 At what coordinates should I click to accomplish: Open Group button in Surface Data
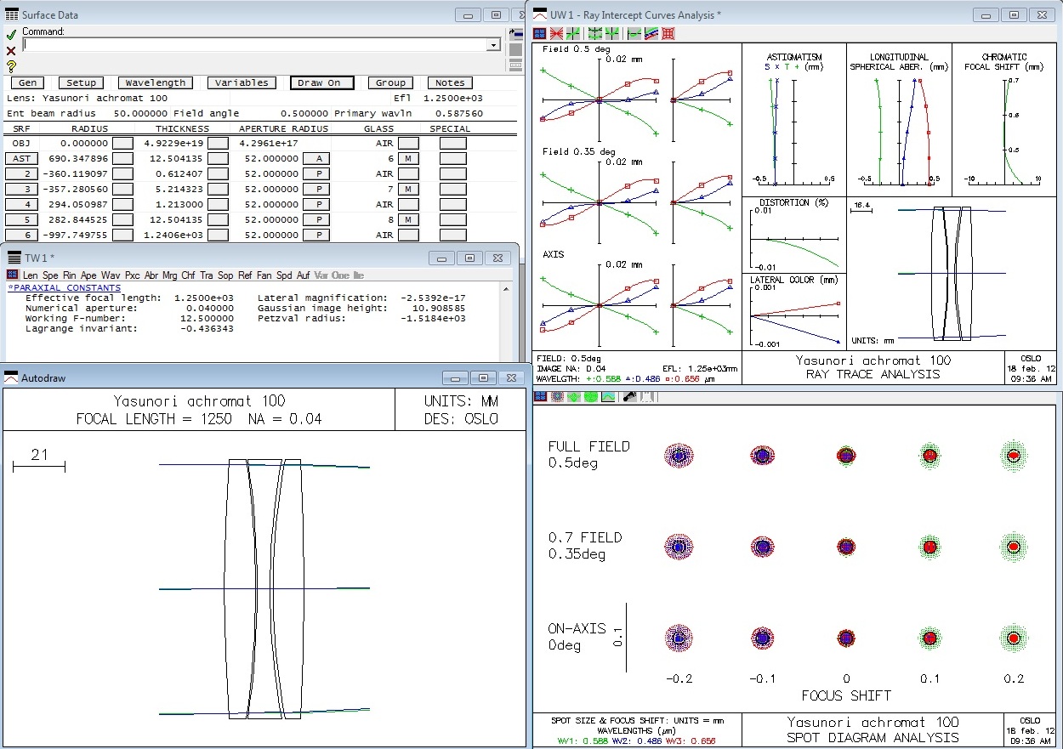(x=391, y=82)
